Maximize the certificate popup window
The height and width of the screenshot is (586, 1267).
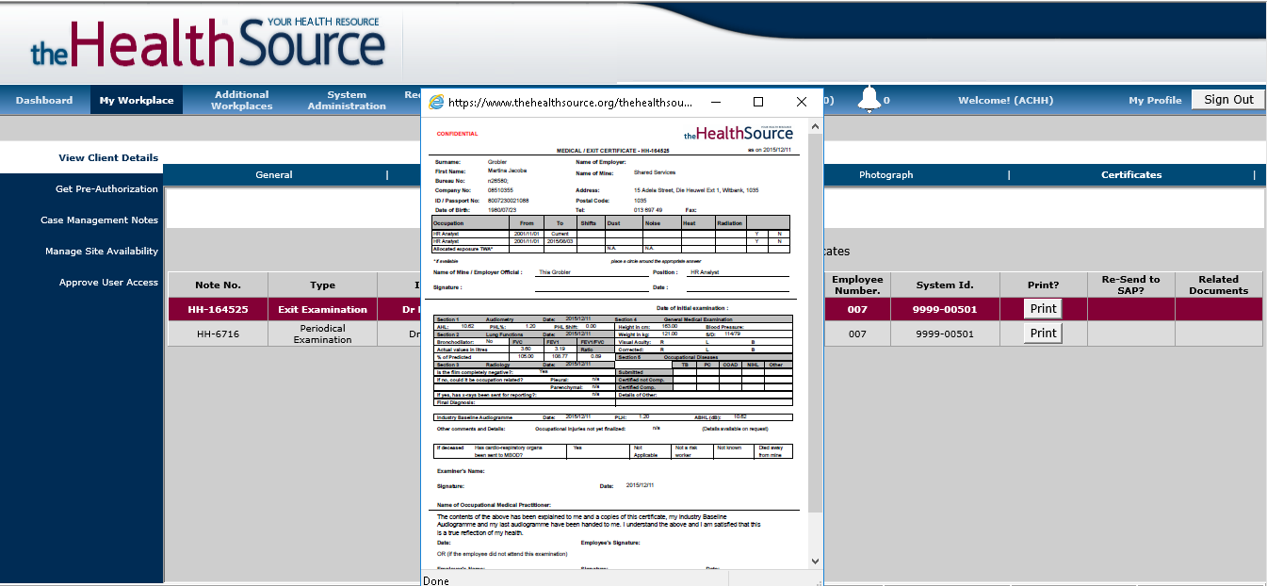pyautogui.click(x=758, y=102)
